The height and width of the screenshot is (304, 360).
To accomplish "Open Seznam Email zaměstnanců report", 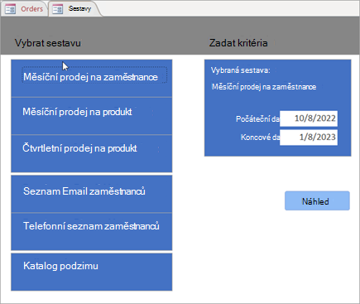I will click(91, 194).
